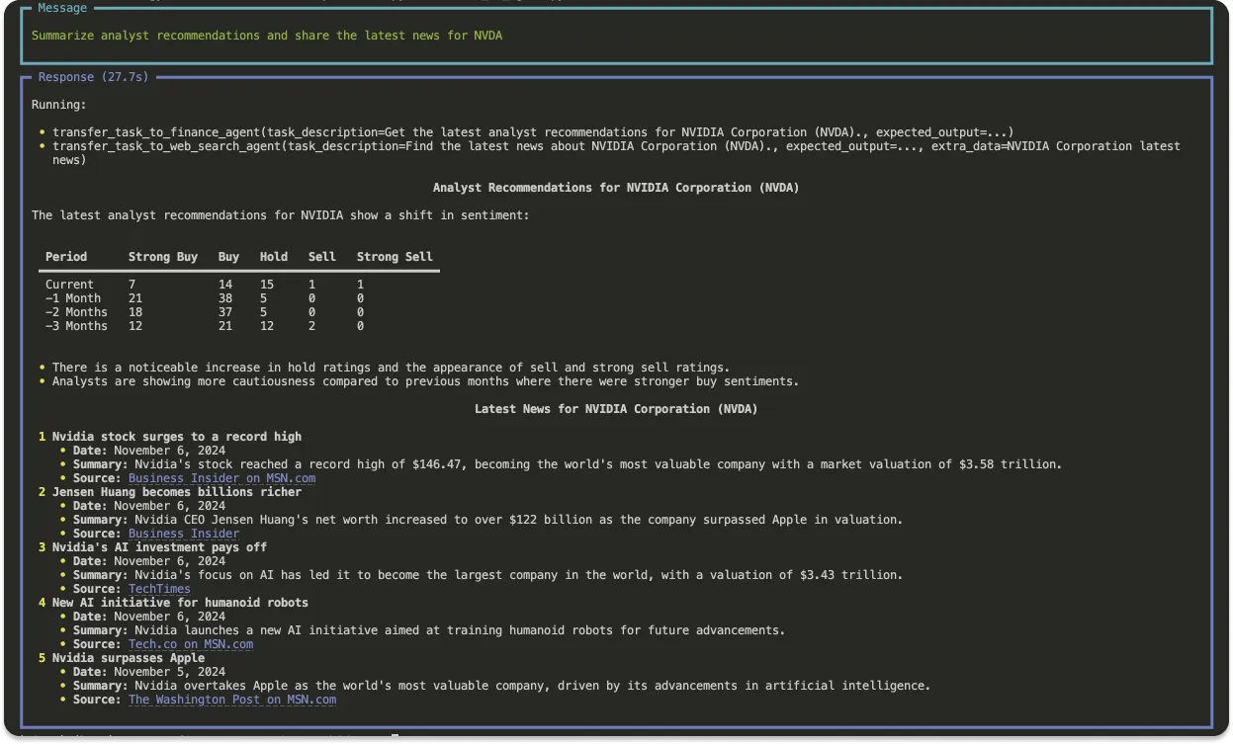Click headline 'New AI initiative for humanoid robots'
This screenshot has height=744, width=1233.
pyautogui.click(x=180, y=603)
